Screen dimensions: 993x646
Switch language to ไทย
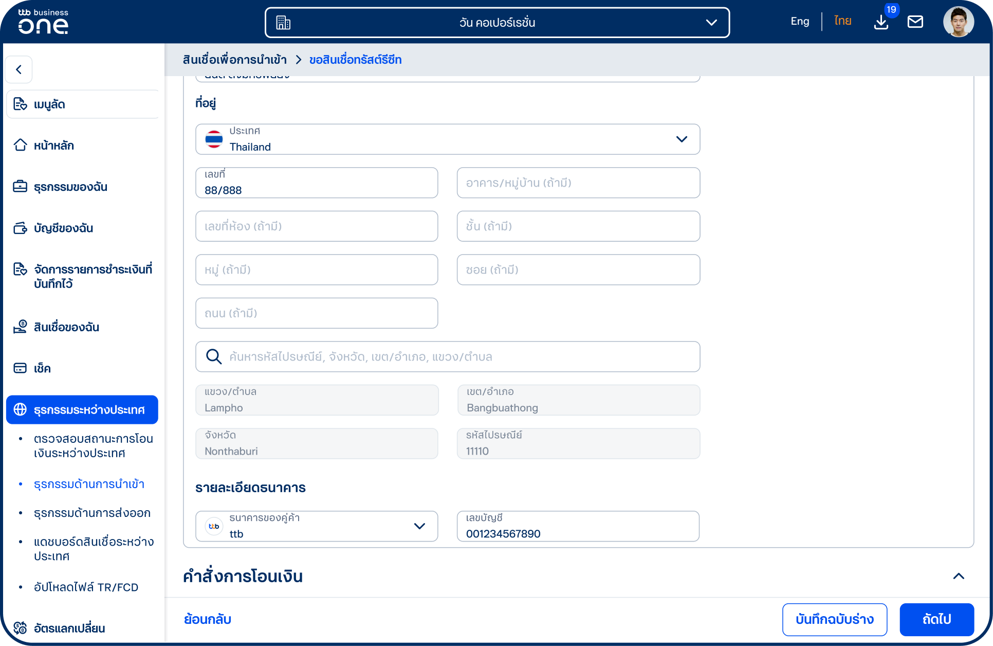pos(843,22)
